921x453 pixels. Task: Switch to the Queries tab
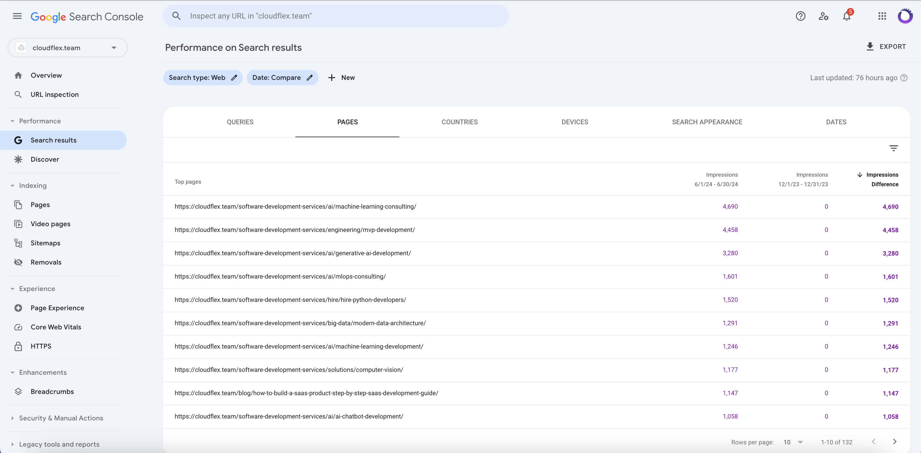tap(240, 122)
